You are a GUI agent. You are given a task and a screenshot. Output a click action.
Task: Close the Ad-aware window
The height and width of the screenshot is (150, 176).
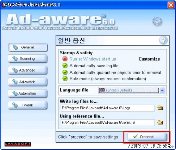(171, 5)
